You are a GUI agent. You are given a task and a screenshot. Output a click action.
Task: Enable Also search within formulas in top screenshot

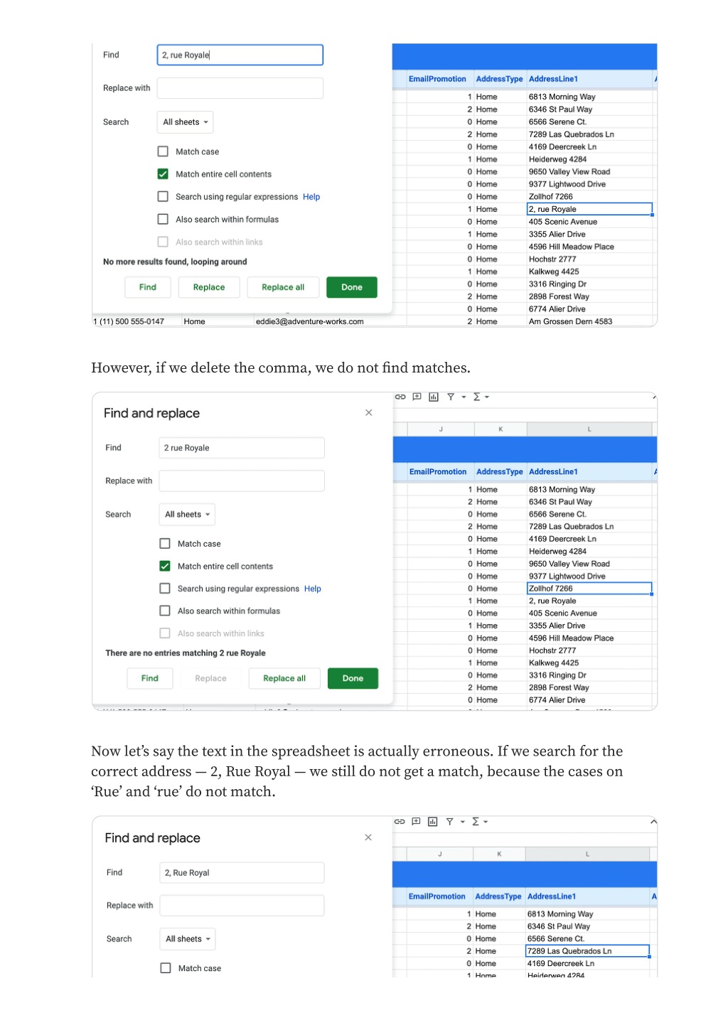(163, 220)
